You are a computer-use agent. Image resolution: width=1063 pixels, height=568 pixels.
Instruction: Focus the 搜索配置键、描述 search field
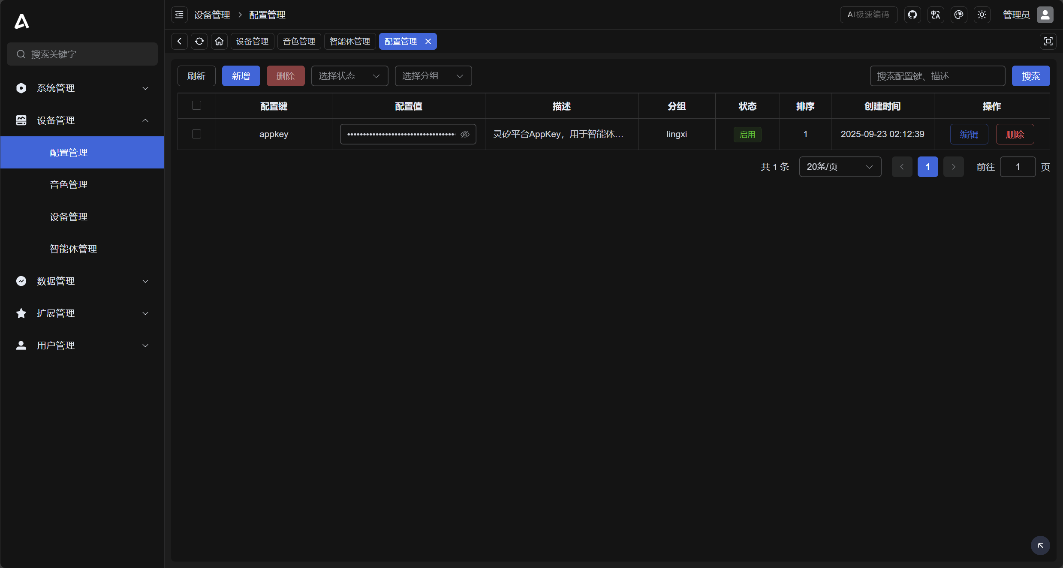pyautogui.click(x=937, y=76)
